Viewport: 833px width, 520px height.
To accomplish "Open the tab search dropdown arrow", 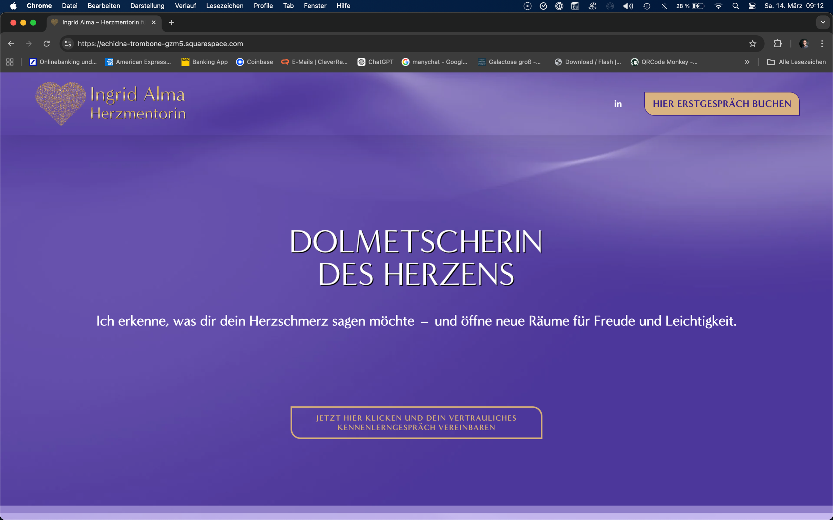I will (x=823, y=22).
